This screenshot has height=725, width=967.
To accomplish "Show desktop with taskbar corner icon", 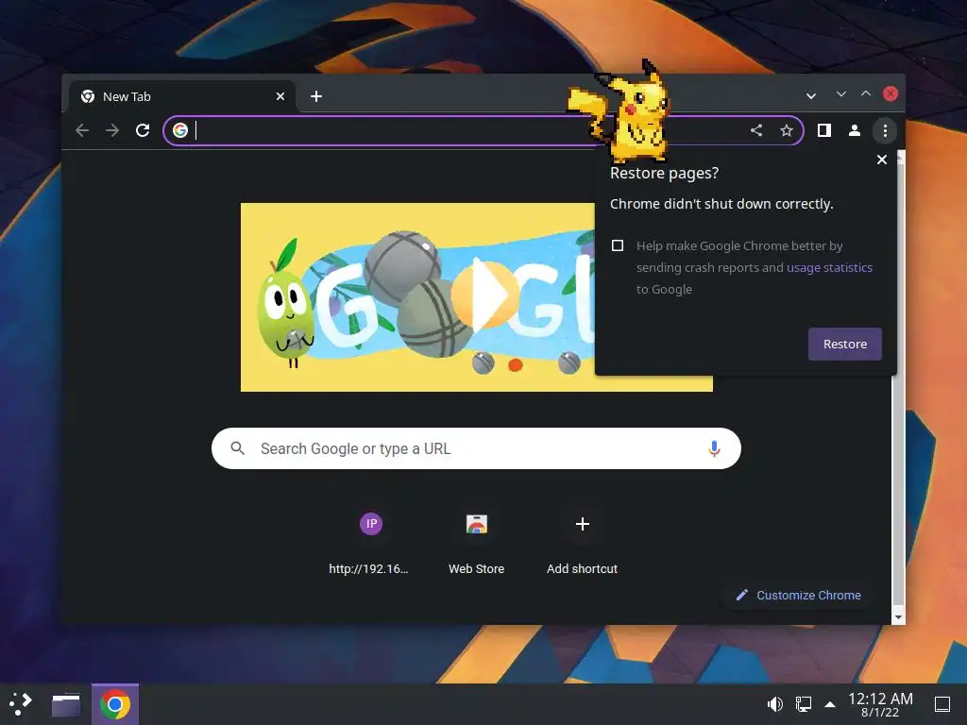I will point(942,704).
